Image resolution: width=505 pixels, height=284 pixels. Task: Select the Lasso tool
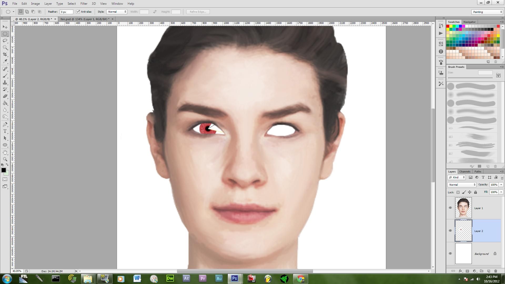[5, 41]
